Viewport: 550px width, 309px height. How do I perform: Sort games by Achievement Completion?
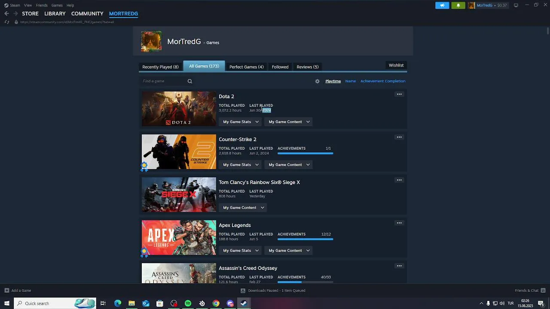383,81
